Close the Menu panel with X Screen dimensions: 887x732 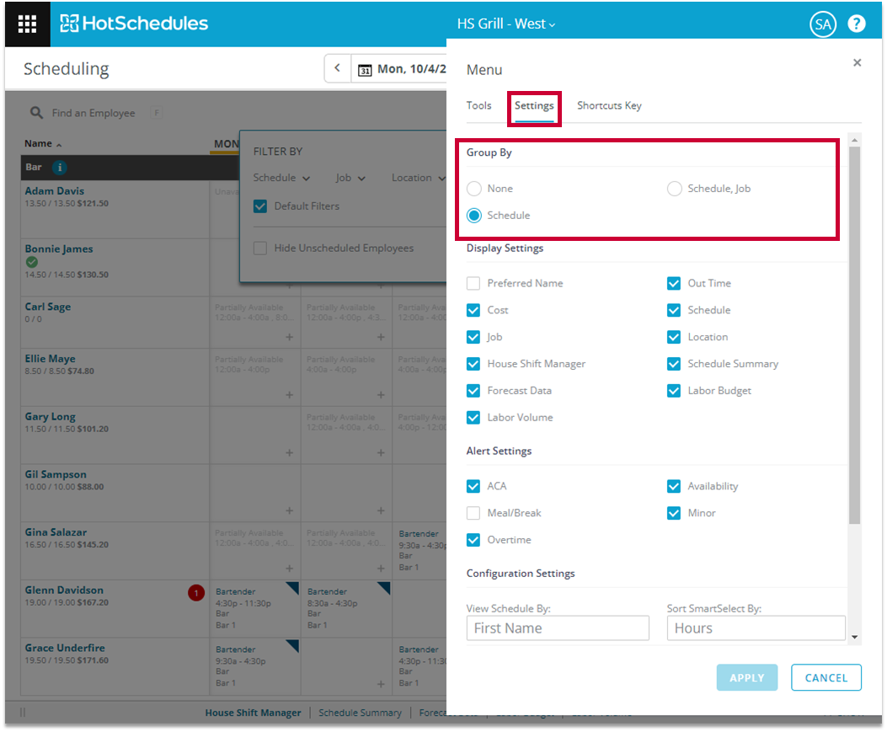coord(857,62)
